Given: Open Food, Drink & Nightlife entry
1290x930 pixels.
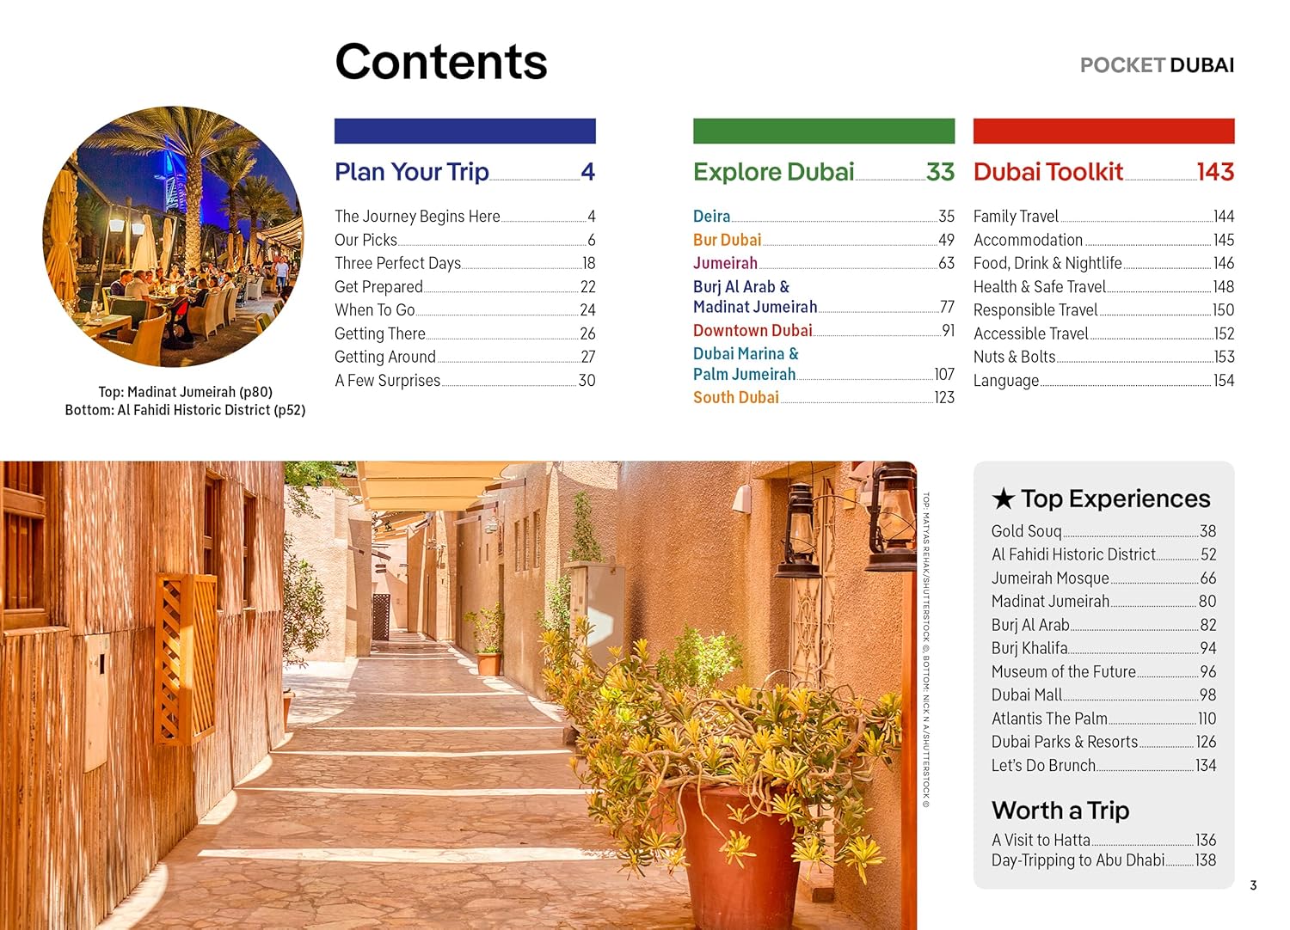Looking at the screenshot, I should (1047, 263).
